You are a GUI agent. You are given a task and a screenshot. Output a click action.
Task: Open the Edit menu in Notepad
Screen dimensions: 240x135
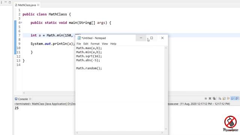pyautogui.click(x=86, y=44)
